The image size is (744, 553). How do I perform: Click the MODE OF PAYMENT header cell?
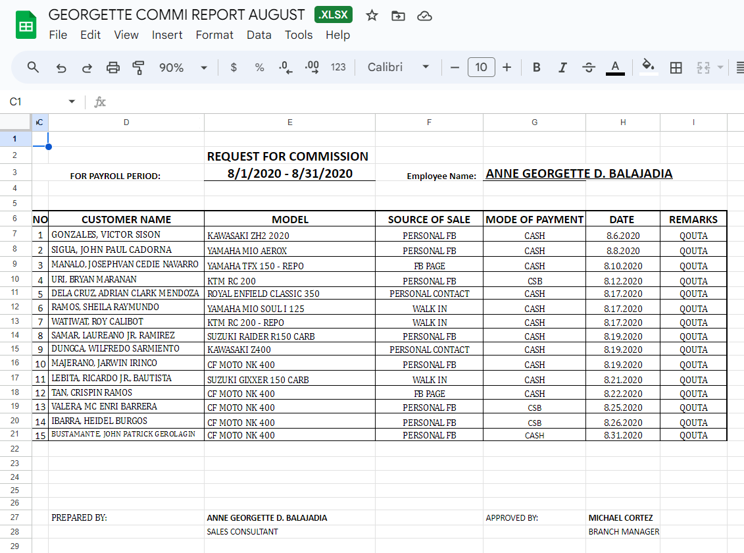[x=535, y=219]
